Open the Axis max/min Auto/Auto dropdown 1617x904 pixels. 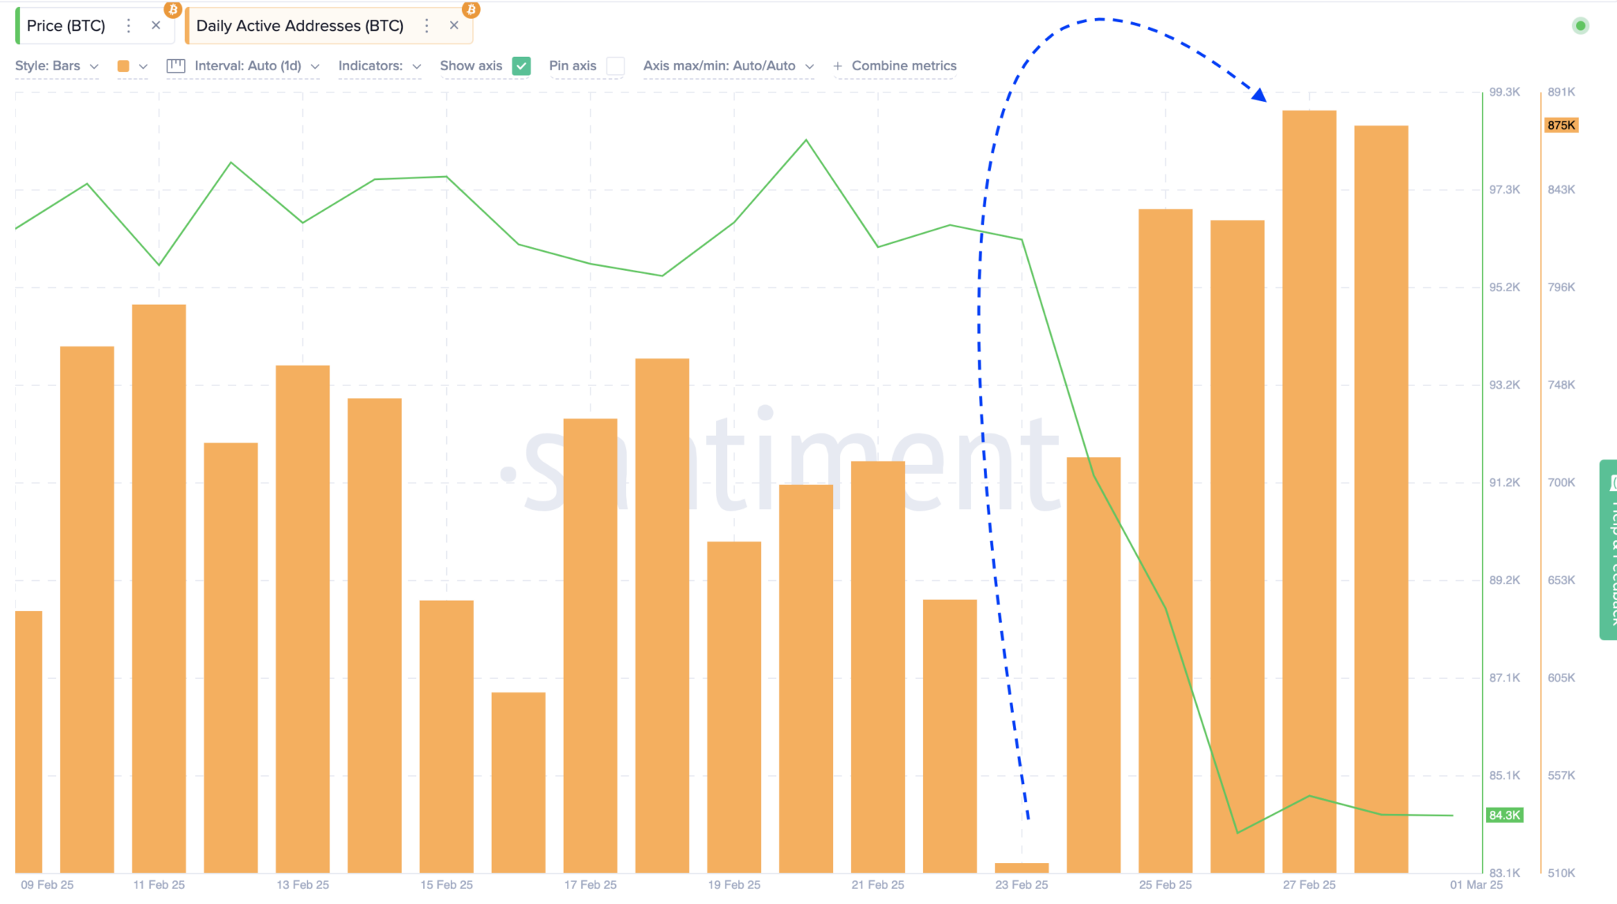point(808,66)
